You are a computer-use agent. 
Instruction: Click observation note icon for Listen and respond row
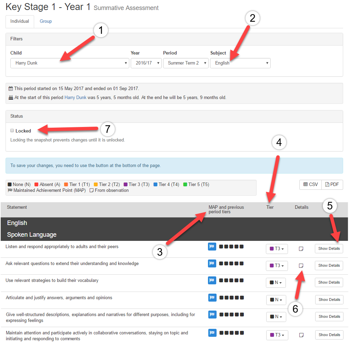coord(301,249)
